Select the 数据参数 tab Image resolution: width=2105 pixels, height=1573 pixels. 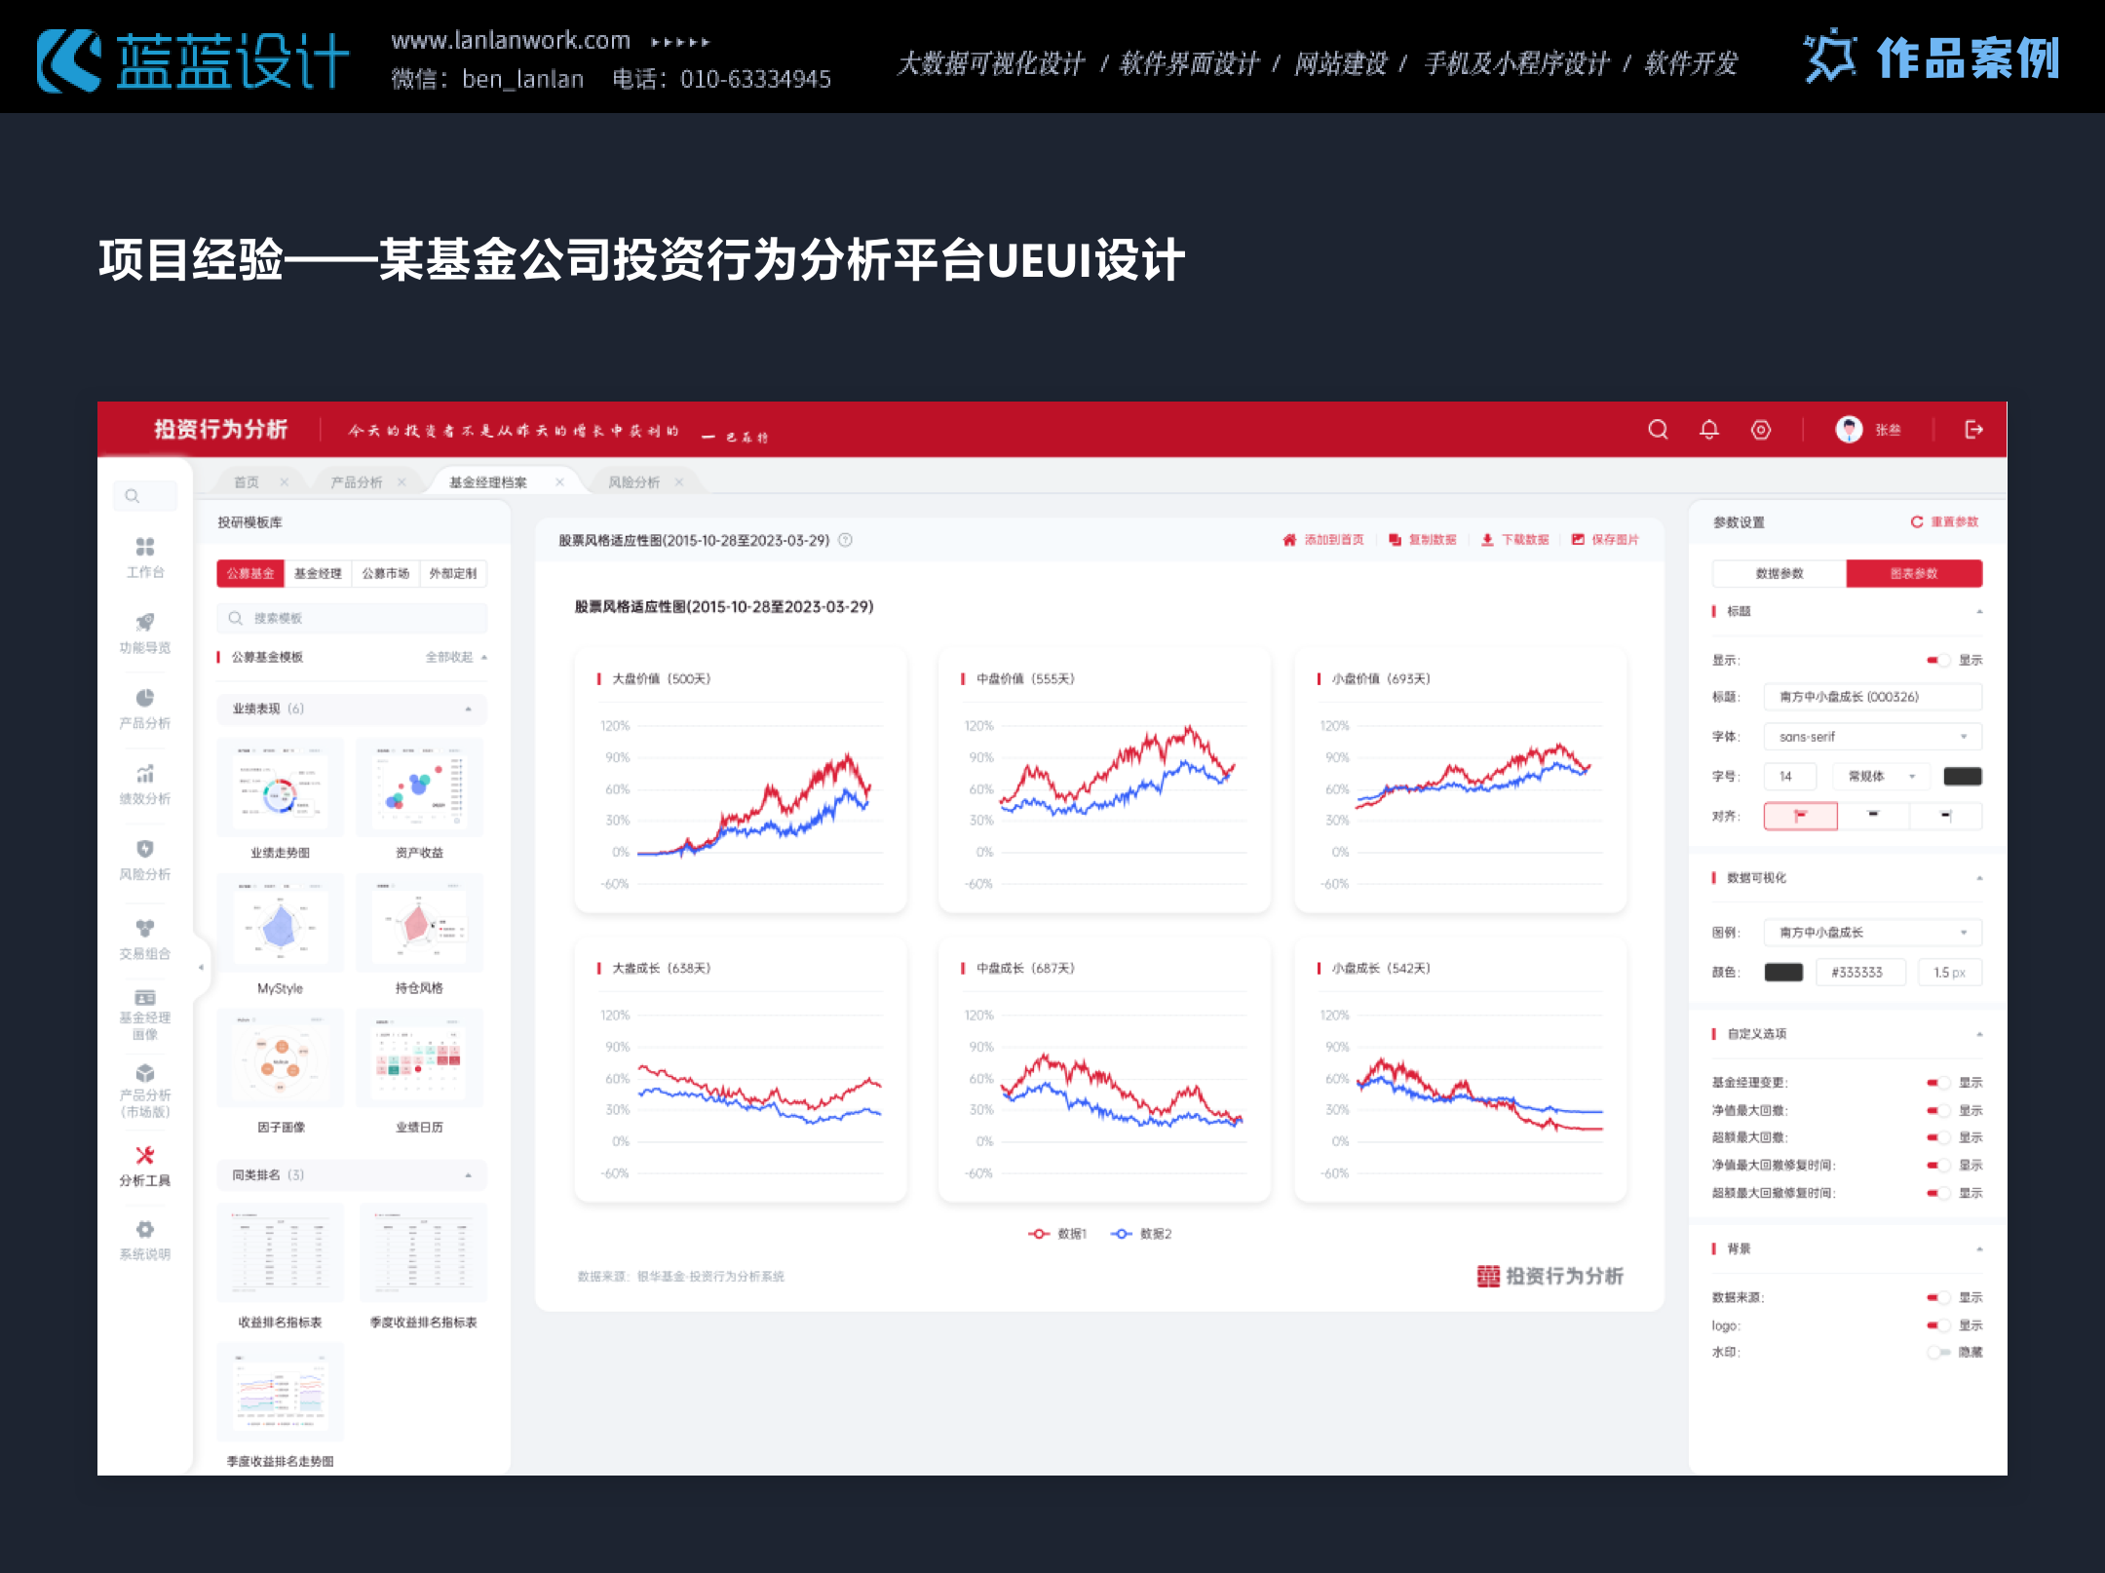pos(1779,574)
